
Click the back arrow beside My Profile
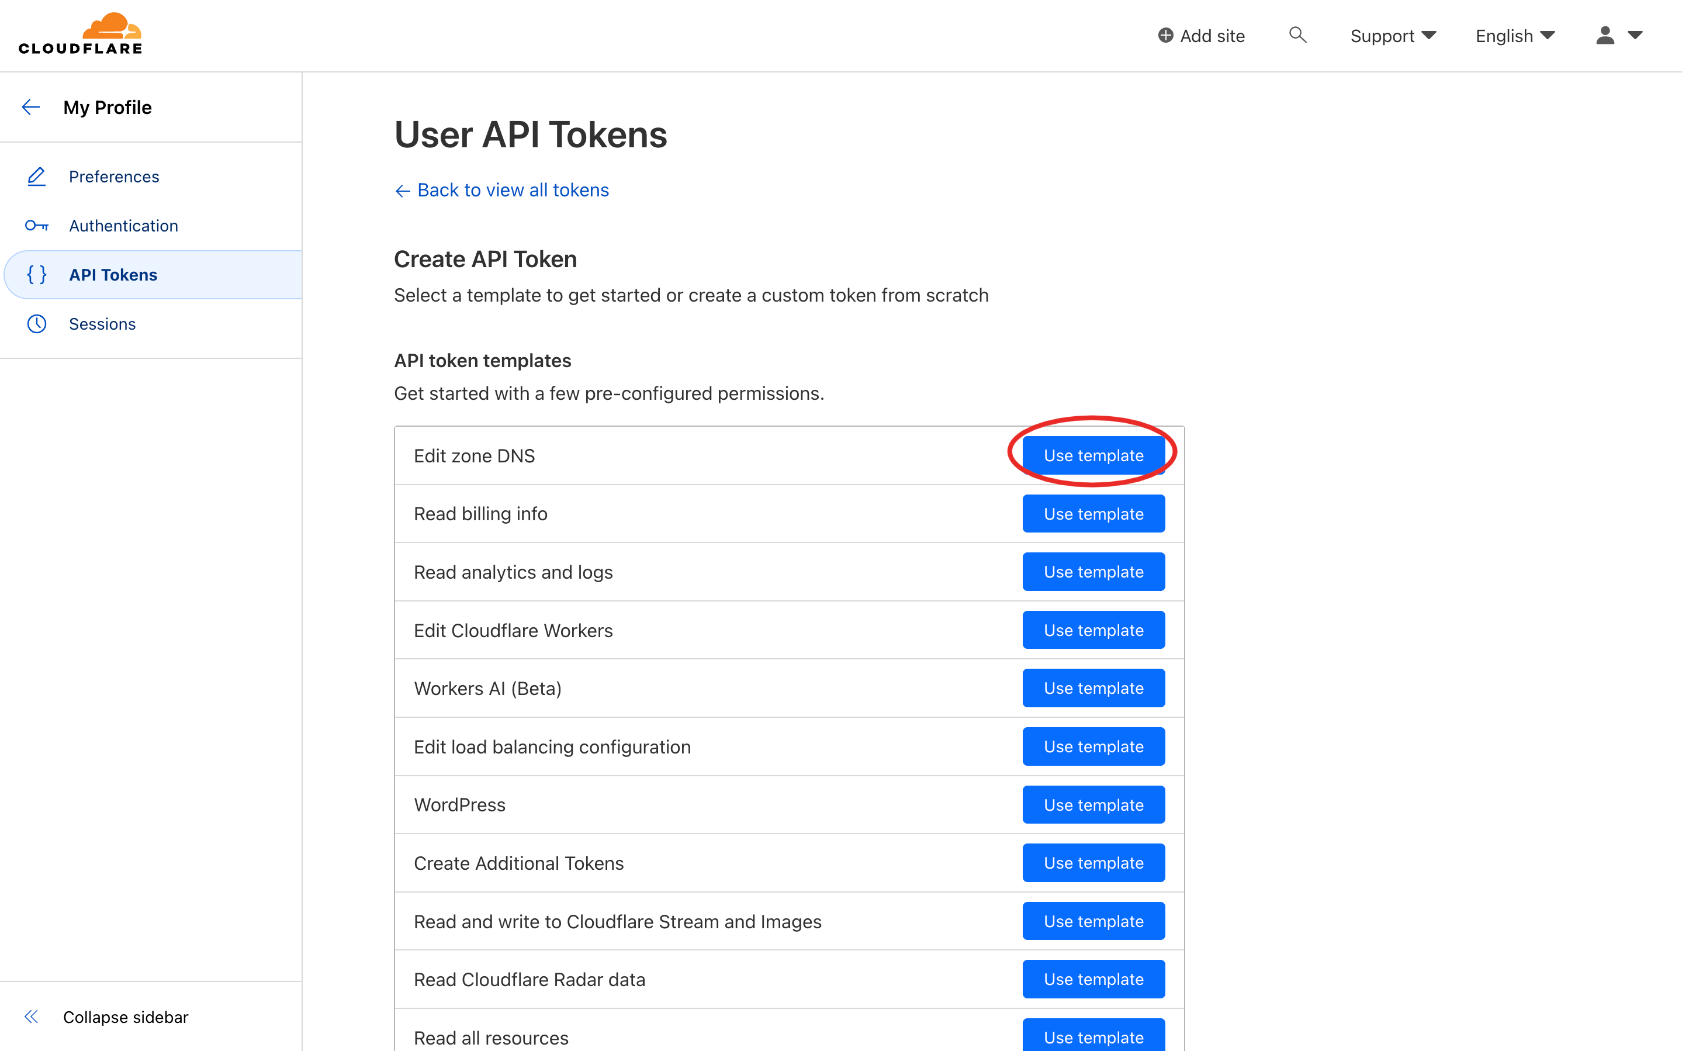pyautogui.click(x=31, y=107)
